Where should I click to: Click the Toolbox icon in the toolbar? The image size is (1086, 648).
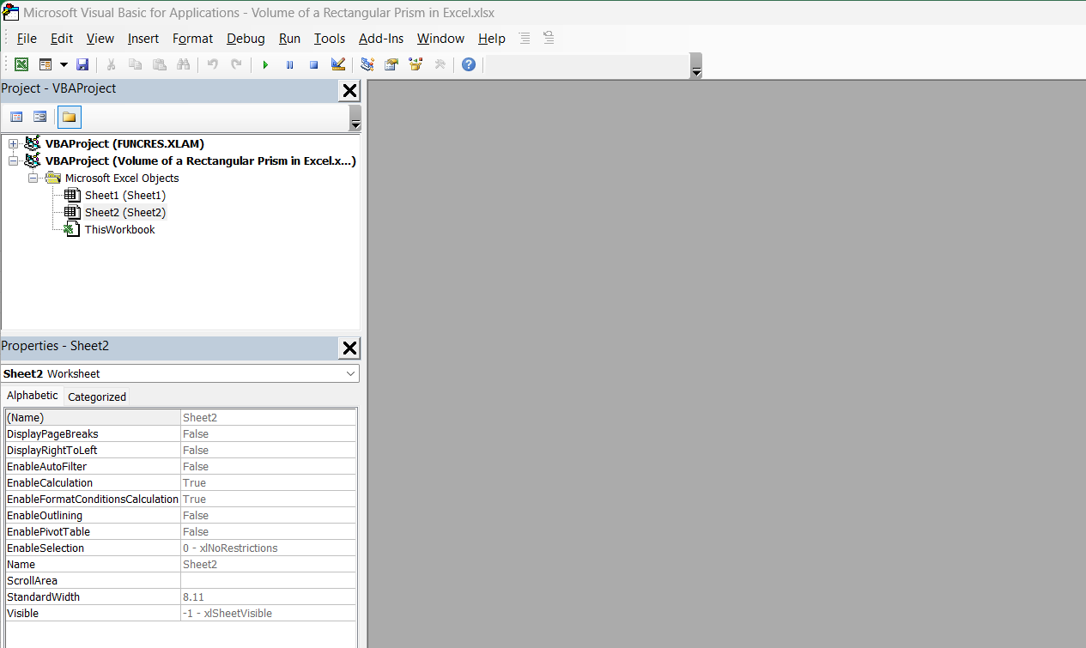pos(440,64)
